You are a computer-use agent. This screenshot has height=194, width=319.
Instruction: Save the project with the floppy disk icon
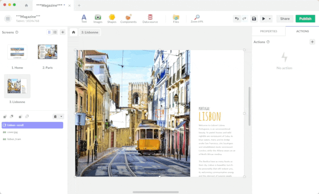pyautogui.click(x=254, y=19)
